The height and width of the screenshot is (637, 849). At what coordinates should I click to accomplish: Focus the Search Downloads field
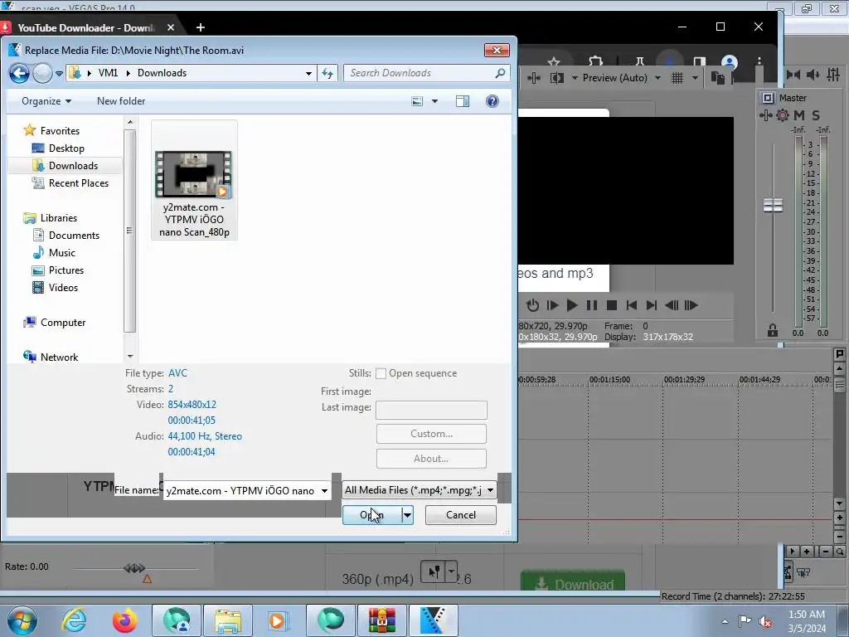click(x=426, y=73)
